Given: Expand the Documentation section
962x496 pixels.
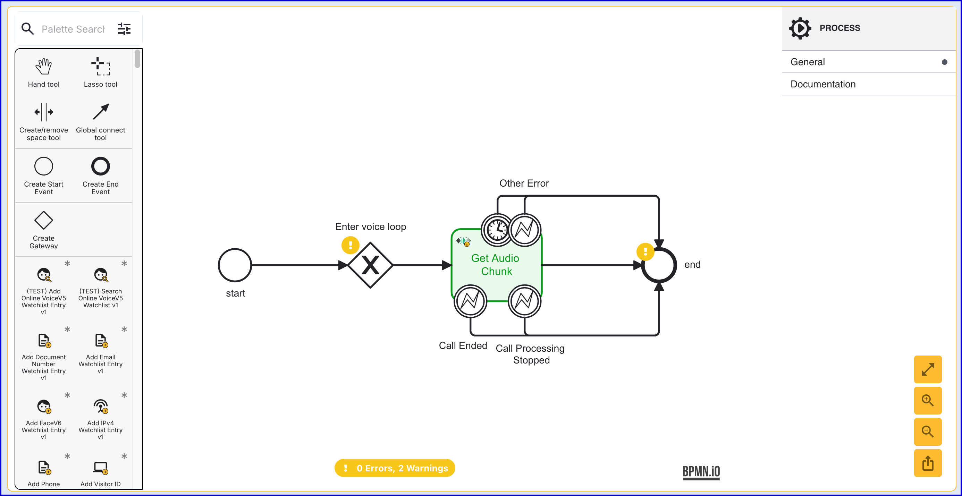Looking at the screenshot, I should point(869,84).
